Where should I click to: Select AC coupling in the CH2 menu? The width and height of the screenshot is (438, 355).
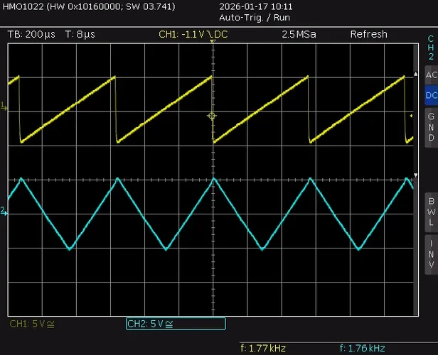[x=432, y=75]
